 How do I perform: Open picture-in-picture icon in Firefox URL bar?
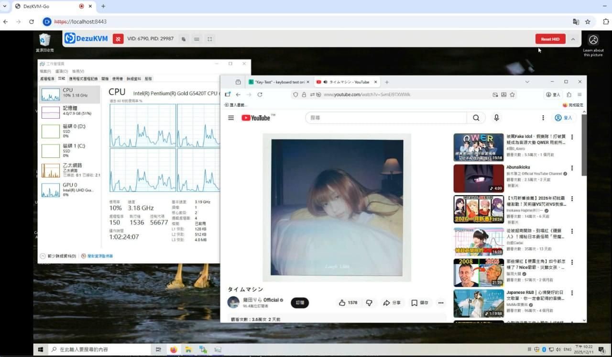point(495,95)
